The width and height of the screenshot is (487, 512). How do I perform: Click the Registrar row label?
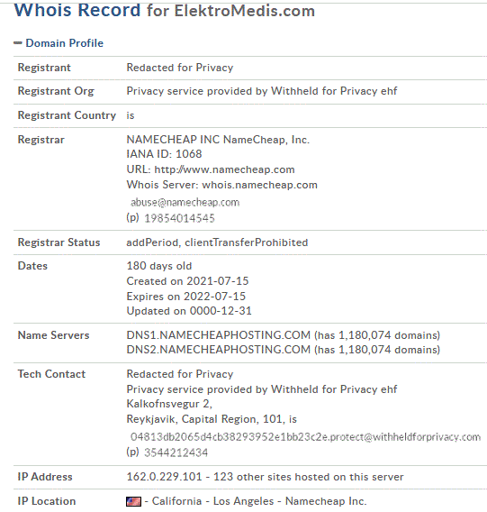click(x=41, y=140)
